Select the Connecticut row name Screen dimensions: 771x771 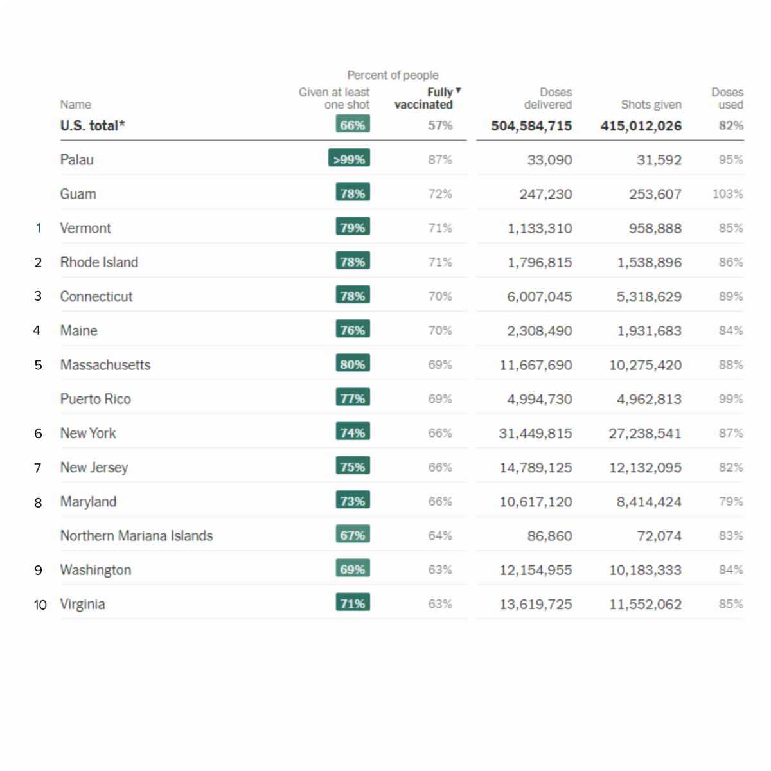[x=96, y=296]
